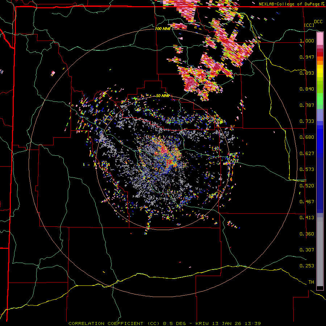This screenshot has width=326, height=326.
Task: Click the 0.733 color scale value
Action: coord(307,121)
